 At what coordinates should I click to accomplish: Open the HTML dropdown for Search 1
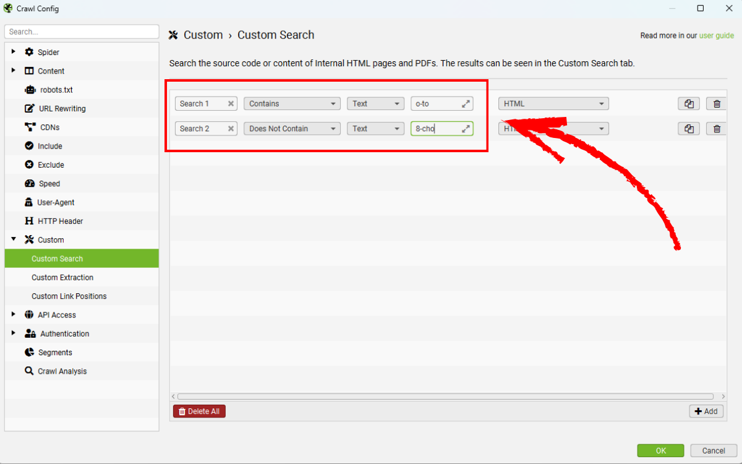point(553,104)
